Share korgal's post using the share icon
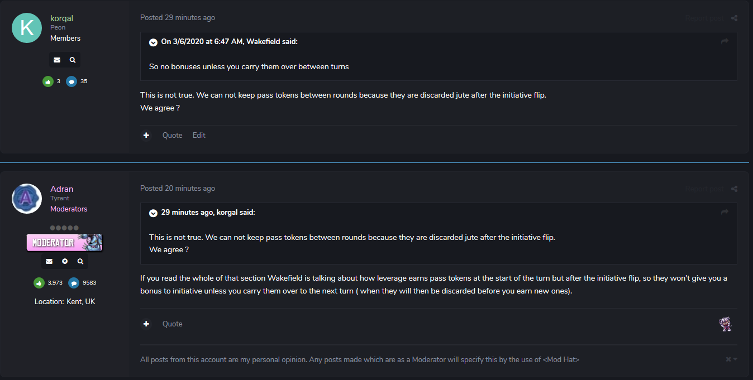The width and height of the screenshot is (753, 380). tap(734, 18)
